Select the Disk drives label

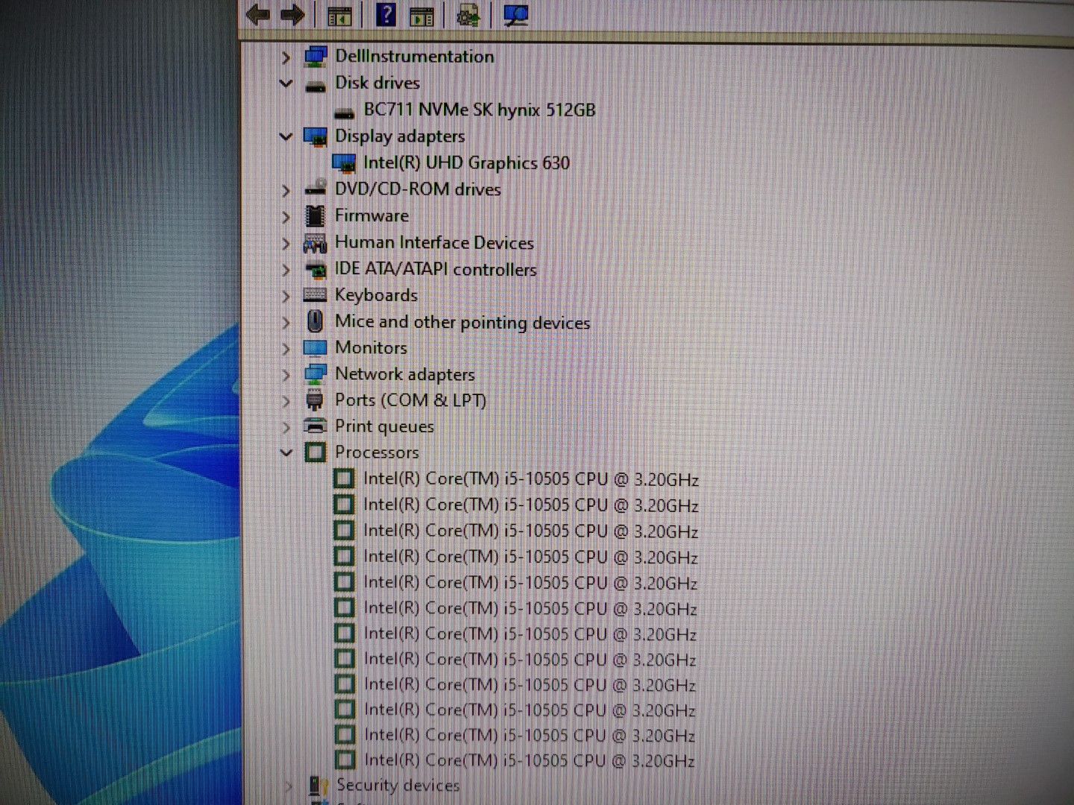tap(377, 83)
